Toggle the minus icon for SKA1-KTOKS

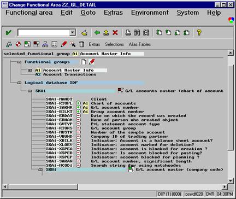[78, 128]
